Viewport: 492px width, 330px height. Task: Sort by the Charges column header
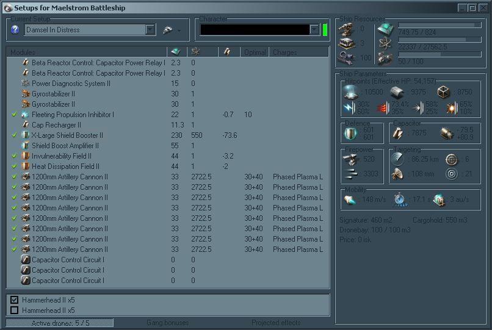299,52
